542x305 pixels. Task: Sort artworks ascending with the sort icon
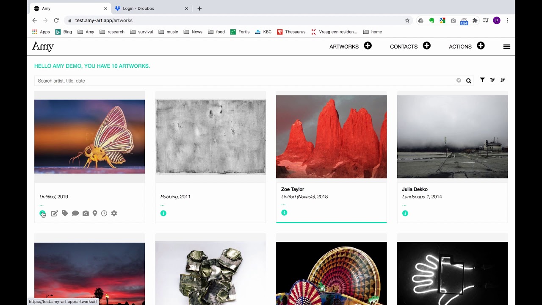tap(492, 80)
